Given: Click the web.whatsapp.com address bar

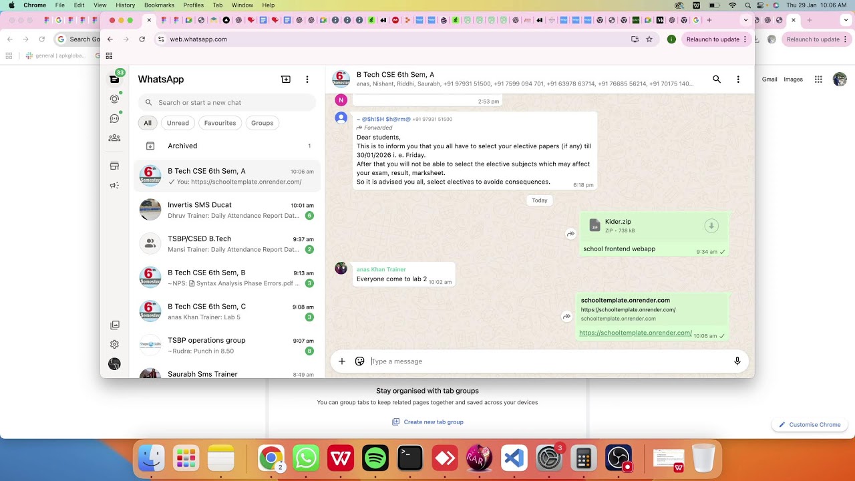Looking at the screenshot, I should pos(394,39).
